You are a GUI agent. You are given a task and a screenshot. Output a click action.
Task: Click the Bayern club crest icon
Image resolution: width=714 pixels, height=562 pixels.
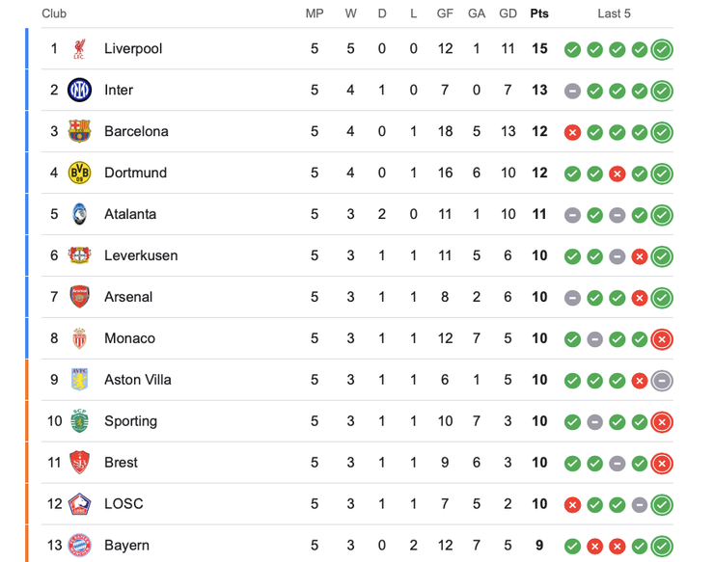coord(79,546)
